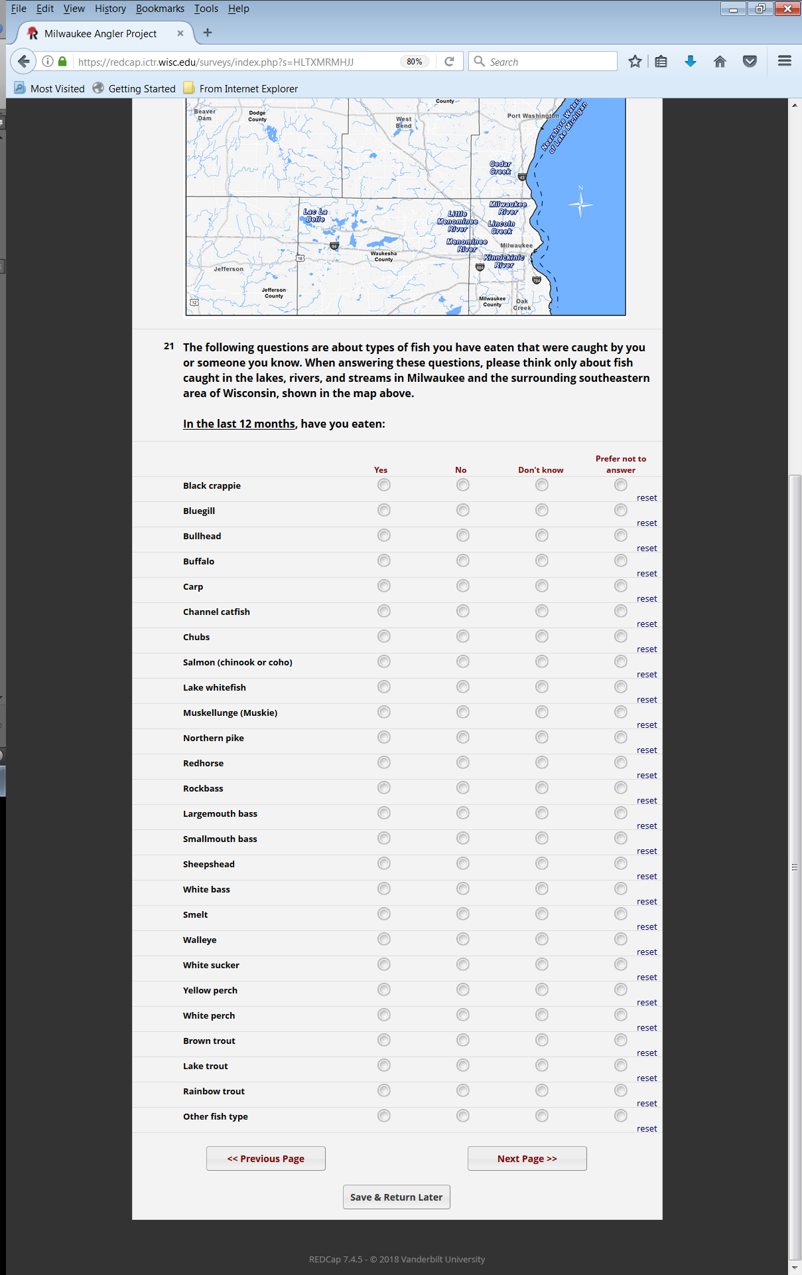Open the hamburger menu icon
This screenshot has width=802, height=1275.
coord(784,62)
